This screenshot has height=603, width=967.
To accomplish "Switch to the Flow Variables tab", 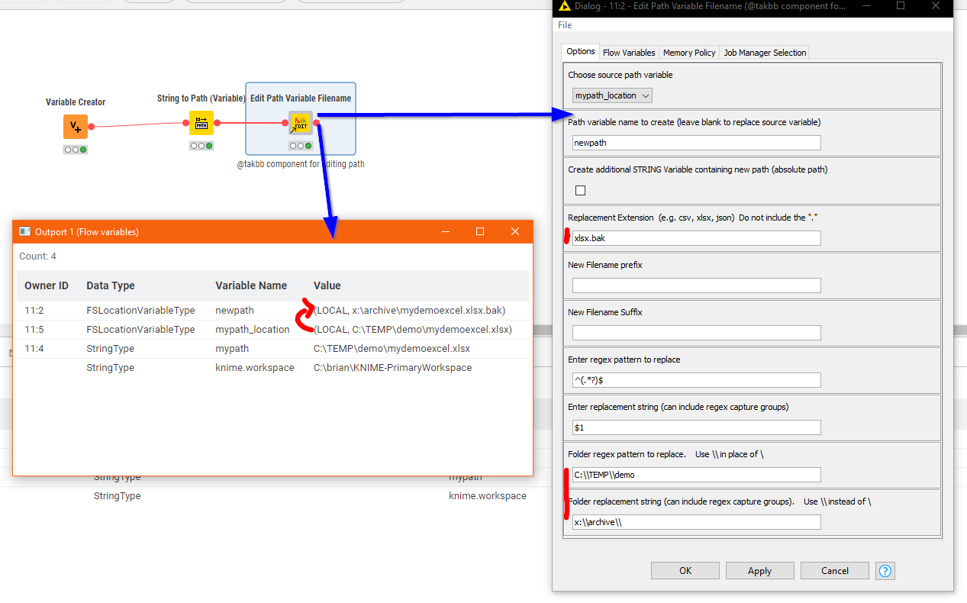I will point(628,52).
